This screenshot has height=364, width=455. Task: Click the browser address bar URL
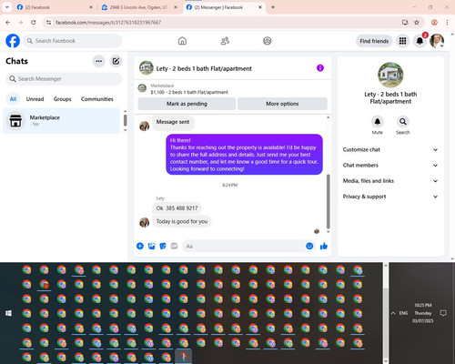[108, 23]
